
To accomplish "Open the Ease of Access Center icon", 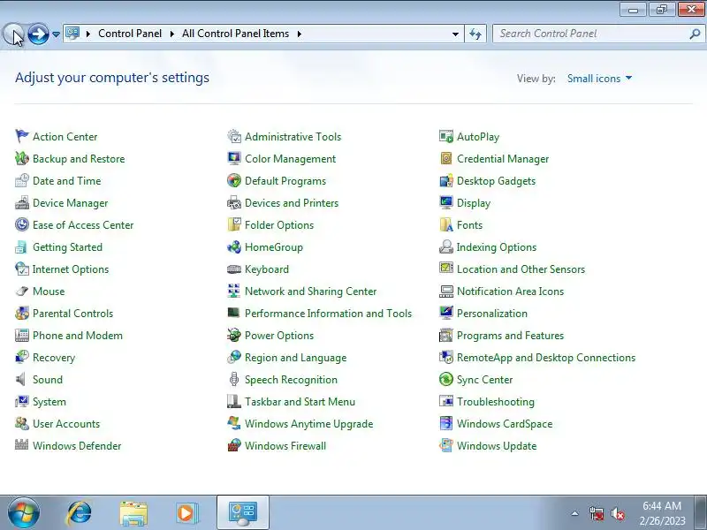I will tap(21, 224).
